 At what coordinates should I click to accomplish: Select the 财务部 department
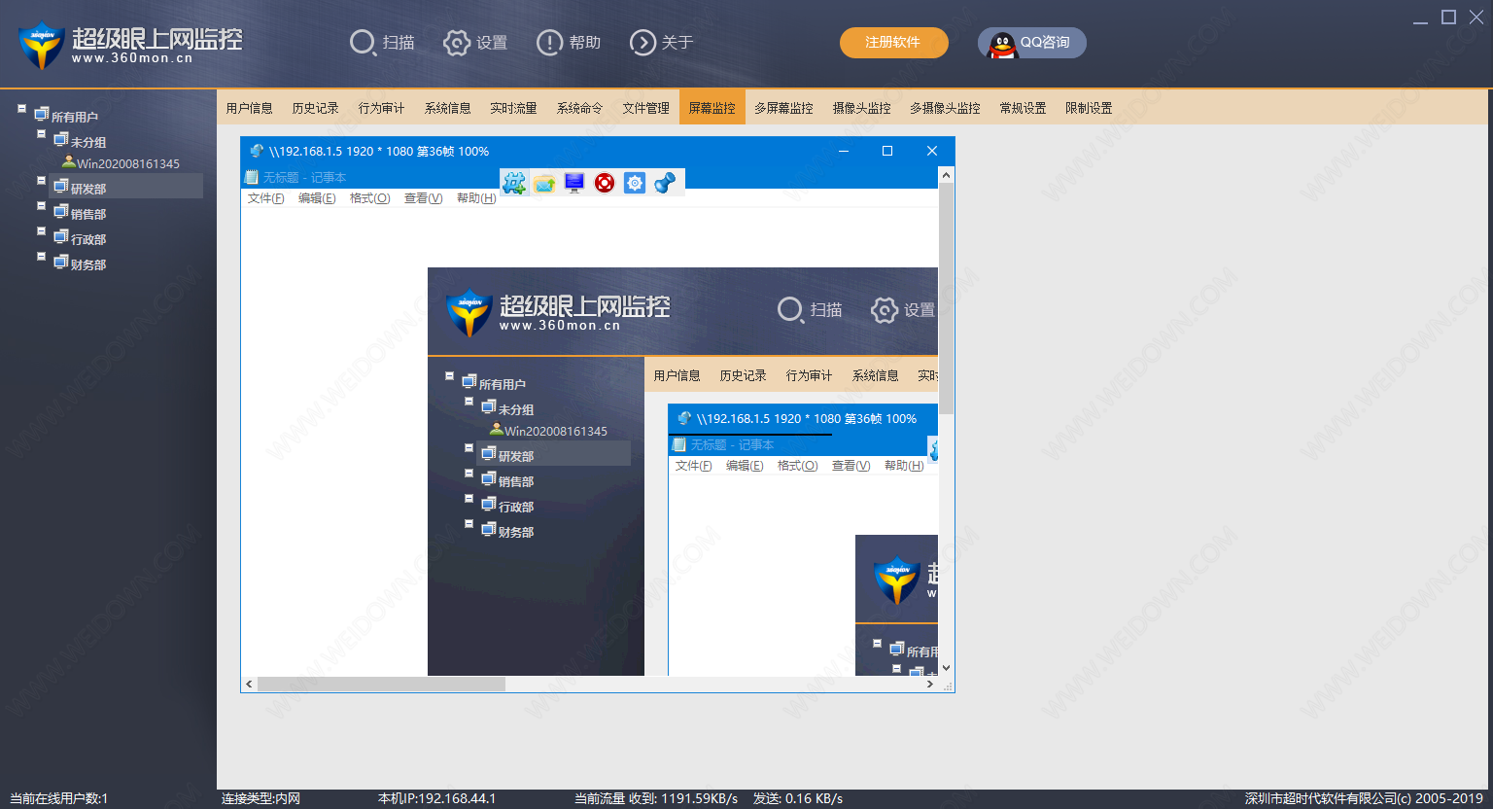[x=88, y=264]
